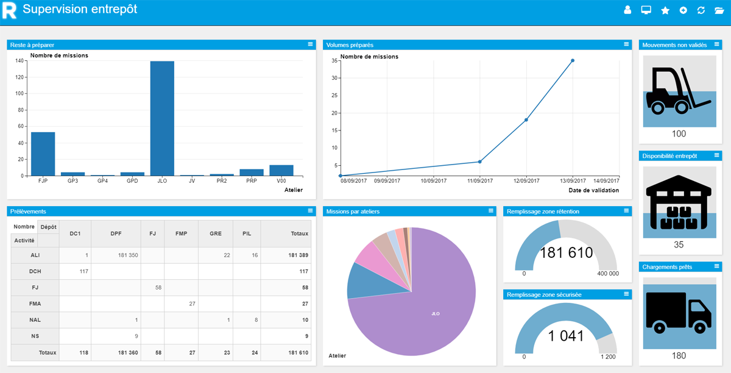Click the Remplissage zone rétention gauge
Screen dimensions: 731x373
coord(567,250)
